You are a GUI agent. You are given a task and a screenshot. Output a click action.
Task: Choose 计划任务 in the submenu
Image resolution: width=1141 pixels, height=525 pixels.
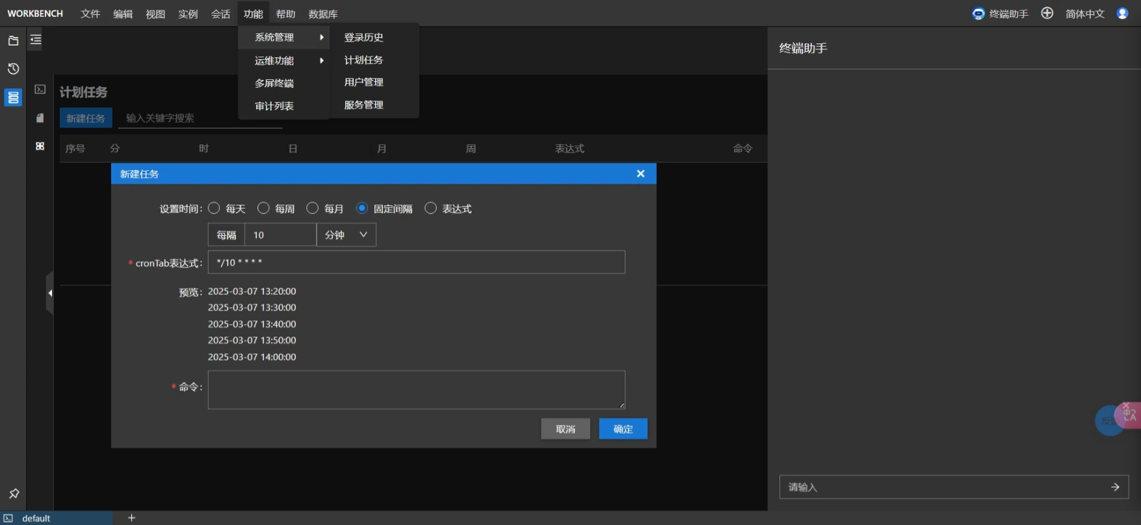click(363, 60)
